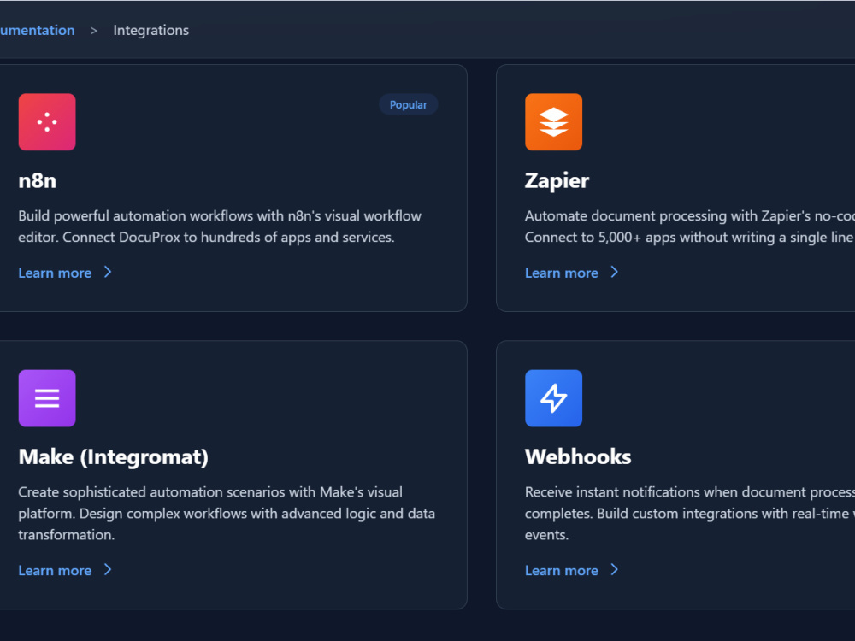Image resolution: width=855 pixels, height=641 pixels.
Task: Click the Popular badge on n8n card
Action: 409,104
